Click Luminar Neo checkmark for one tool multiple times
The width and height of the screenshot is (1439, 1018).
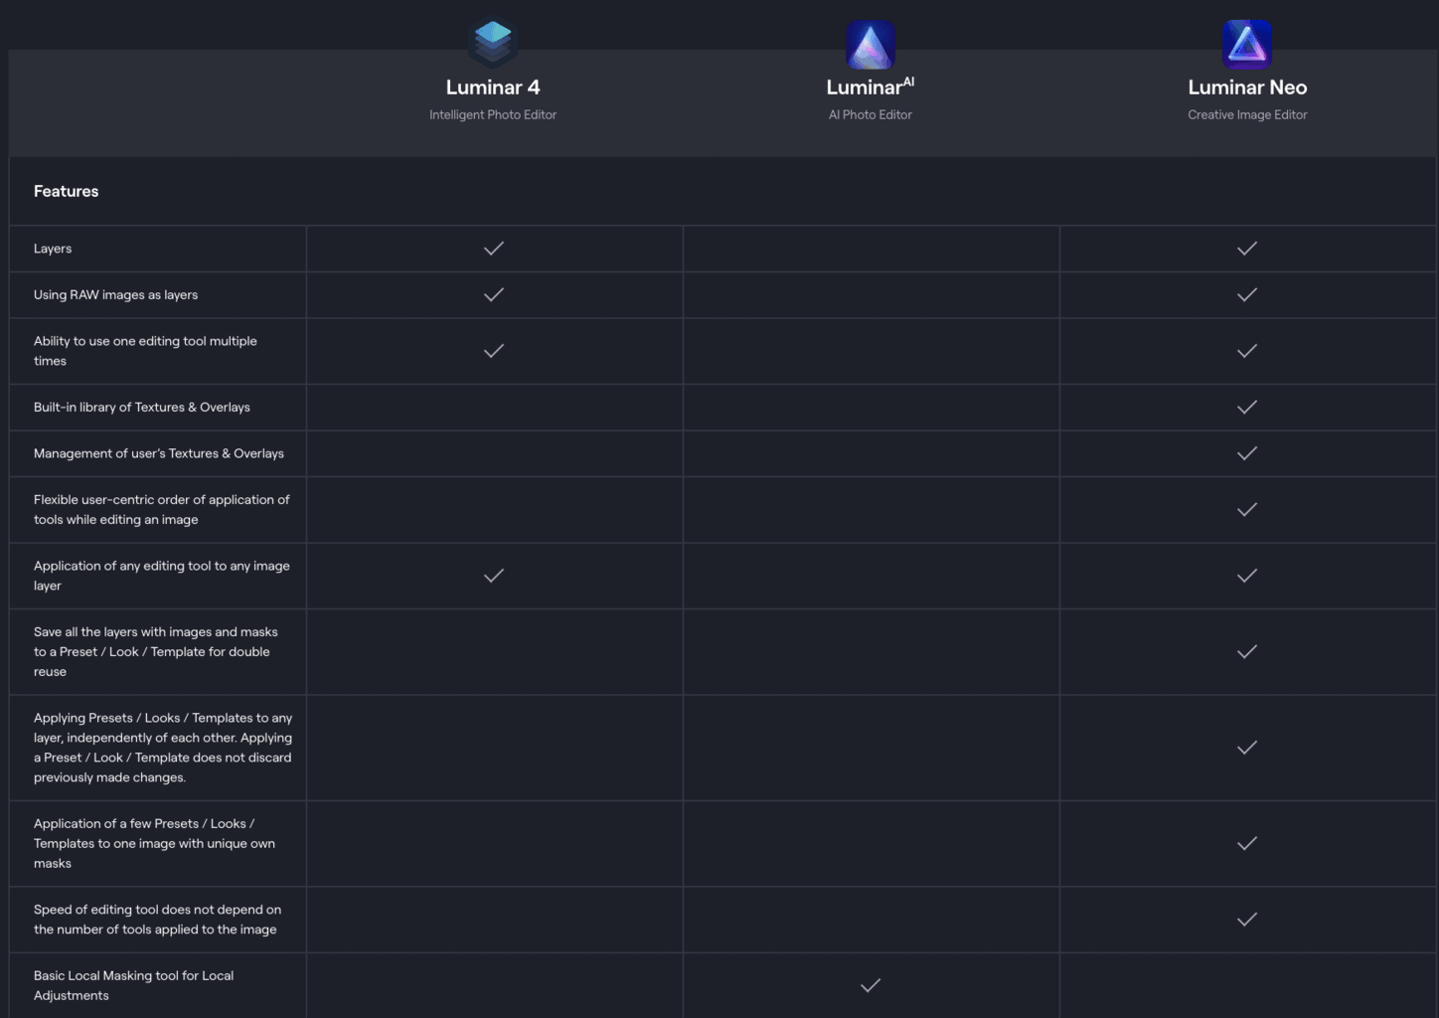(x=1247, y=351)
